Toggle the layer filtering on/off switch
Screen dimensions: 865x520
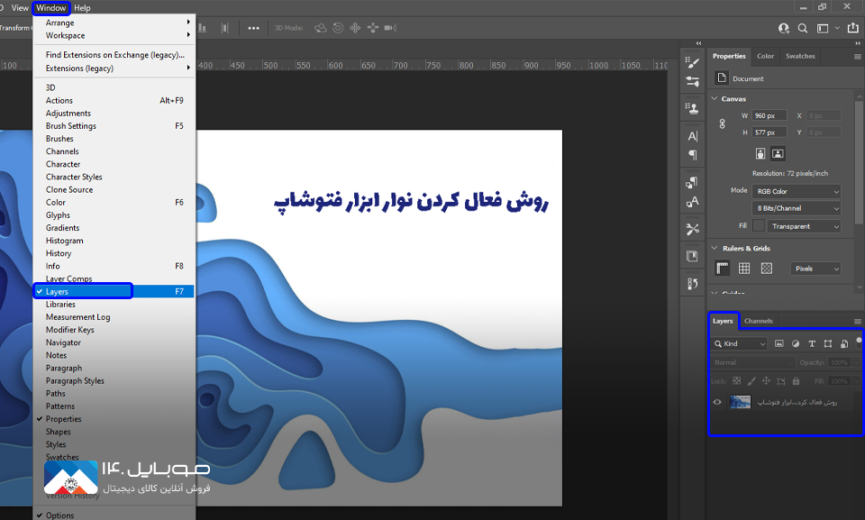coord(859,342)
